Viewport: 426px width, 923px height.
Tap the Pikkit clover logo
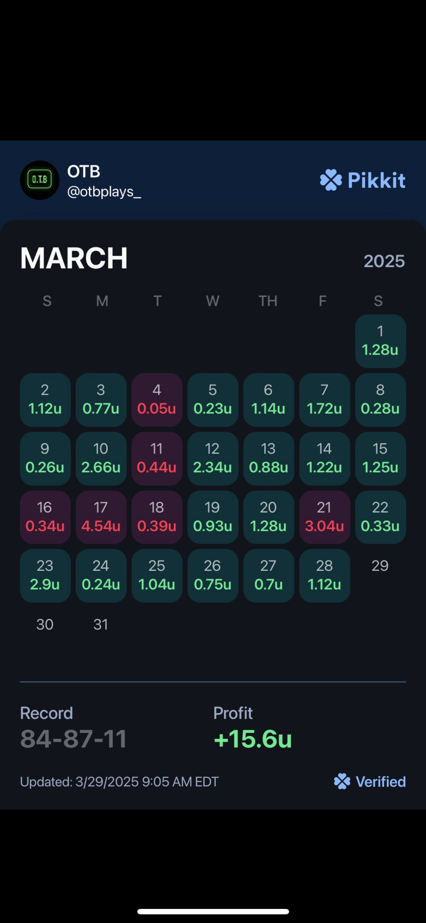331,180
